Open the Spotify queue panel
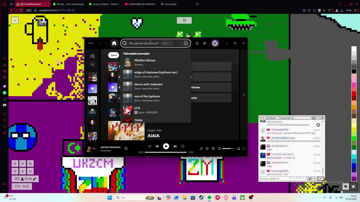The image size is (360, 202). click(207, 148)
